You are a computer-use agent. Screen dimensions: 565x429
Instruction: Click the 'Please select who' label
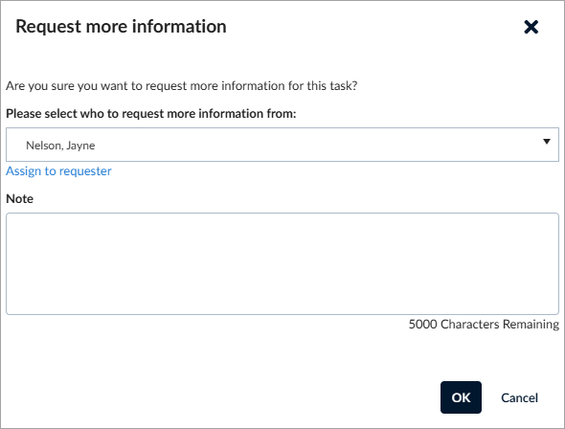pos(151,113)
